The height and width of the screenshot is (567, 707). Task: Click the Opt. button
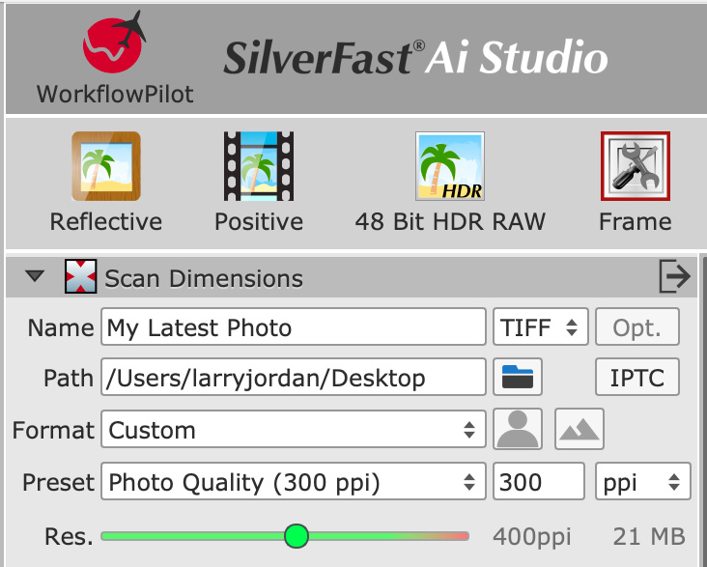pos(637,327)
